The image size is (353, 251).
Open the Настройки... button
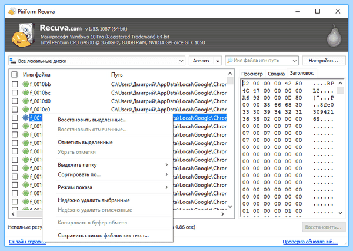(x=323, y=61)
